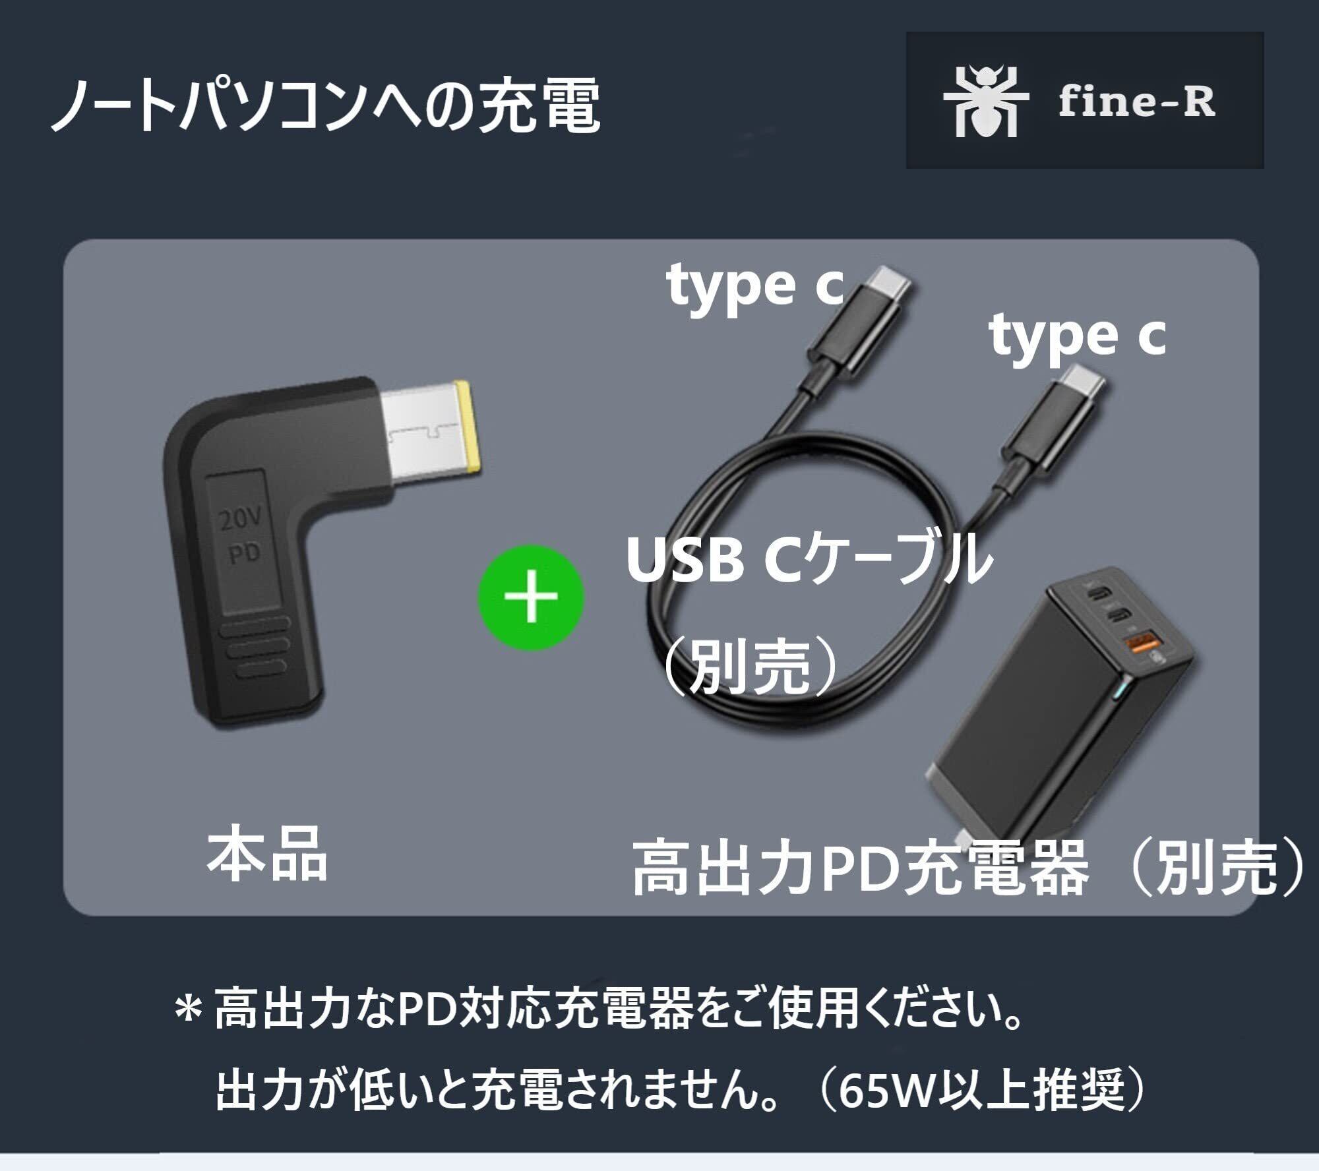
Task: Click the green plus circle icon
Action: [x=531, y=597]
